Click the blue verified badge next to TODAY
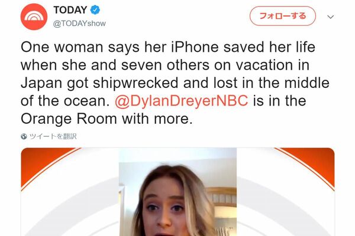 point(95,10)
